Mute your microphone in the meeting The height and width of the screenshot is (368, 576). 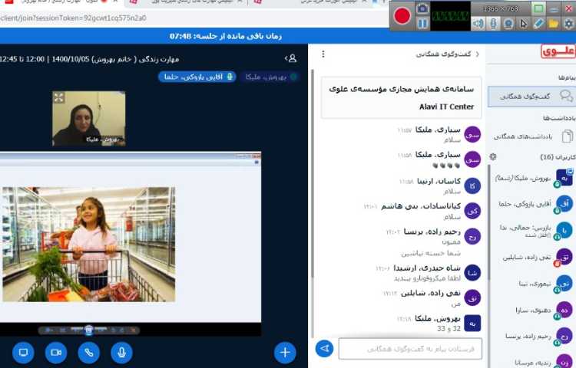121,352
